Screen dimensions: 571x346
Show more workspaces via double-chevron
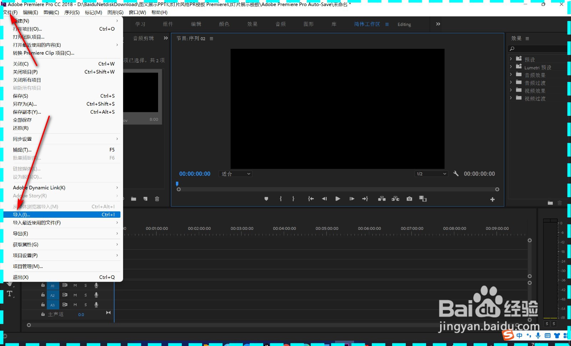[x=438, y=24]
